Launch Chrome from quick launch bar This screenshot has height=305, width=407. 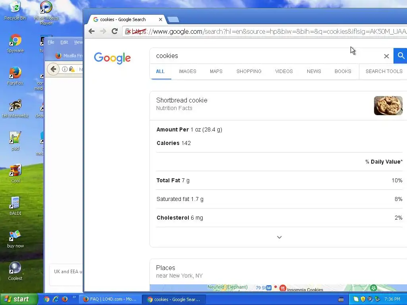[47, 299]
